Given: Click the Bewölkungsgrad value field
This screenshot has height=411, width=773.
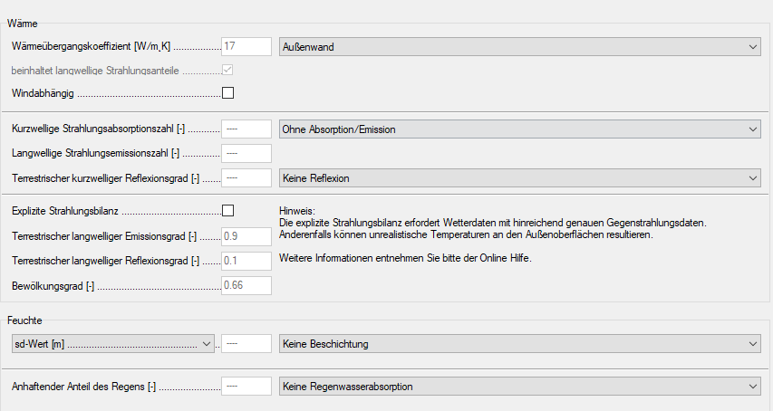Looking at the screenshot, I should 246,285.
